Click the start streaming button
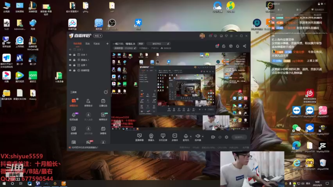Screen dimensions: 333x187 click(239, 137)
